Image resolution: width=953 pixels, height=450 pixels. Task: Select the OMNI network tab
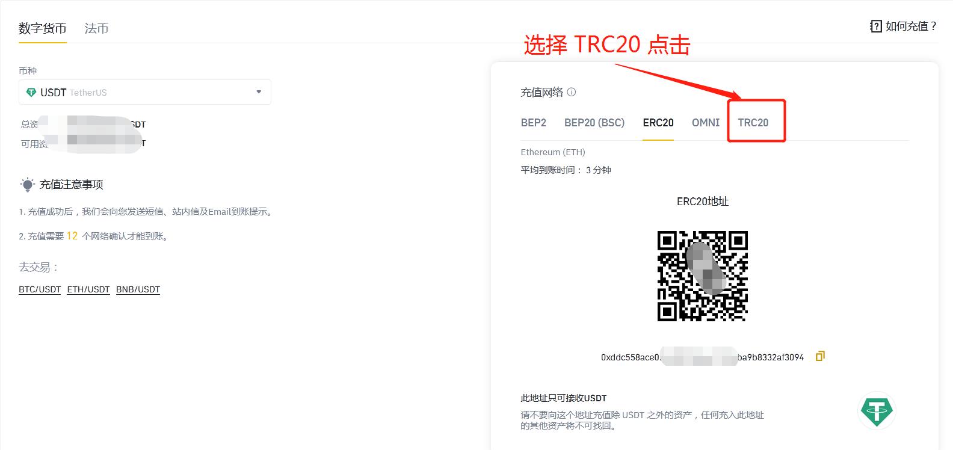click(706, 123)
